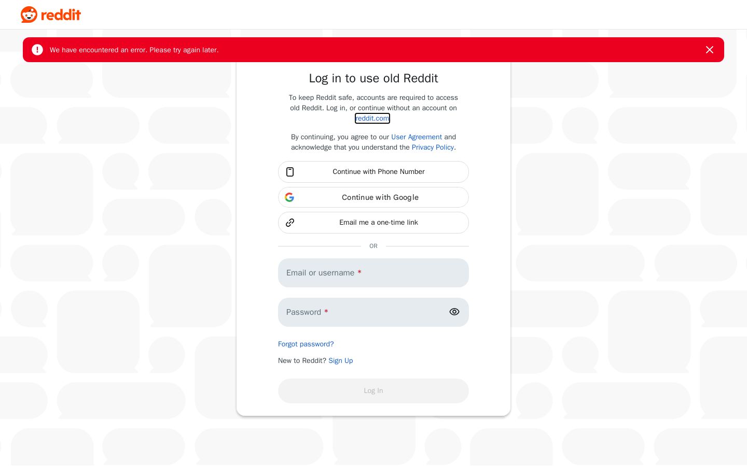Click the error alert exclamation icon
This screenshot has width=747, height=466.
point(37,50)
